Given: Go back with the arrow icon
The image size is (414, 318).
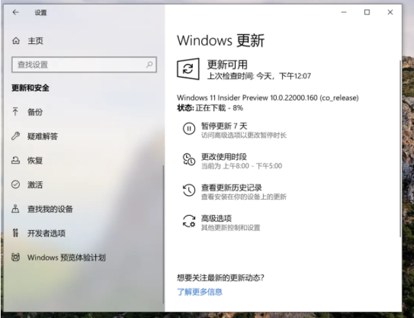Looking at the screenshot, I should tap(16, 12).
